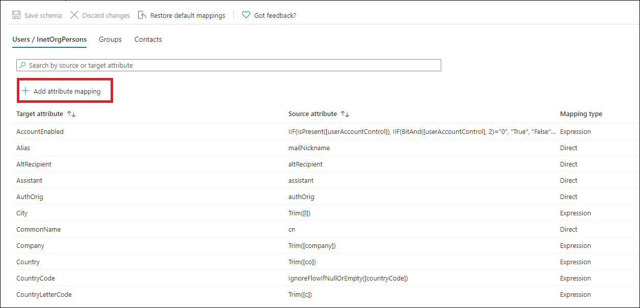
Task: Click the Add attribute mapping button
Action: [x=65, y=90]
